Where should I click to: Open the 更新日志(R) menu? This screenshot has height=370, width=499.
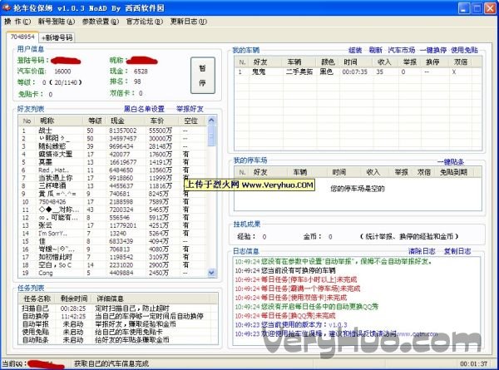[x=189, y=22]
